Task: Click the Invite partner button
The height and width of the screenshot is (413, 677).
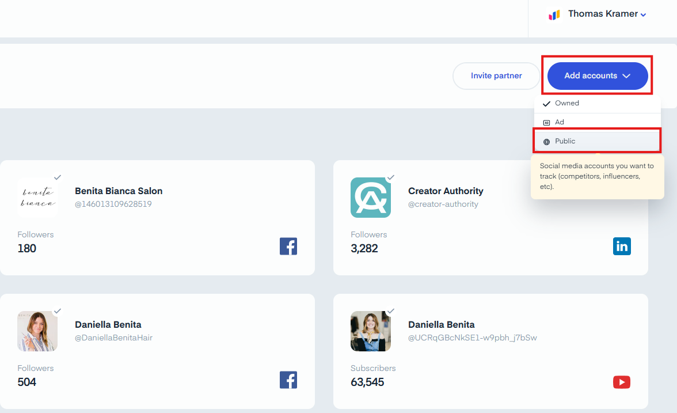Action: [496, 75]
